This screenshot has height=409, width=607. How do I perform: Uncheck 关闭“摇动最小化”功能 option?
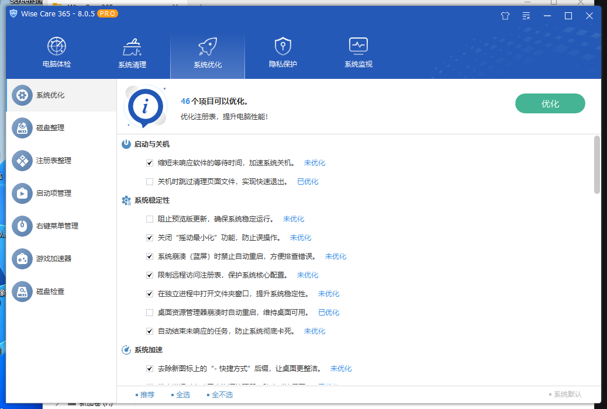point(150,238)
